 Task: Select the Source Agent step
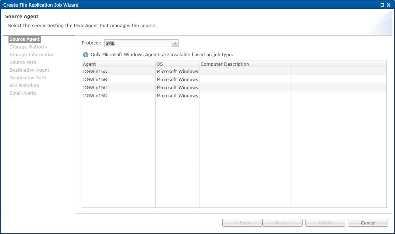(x=24, y=39)
